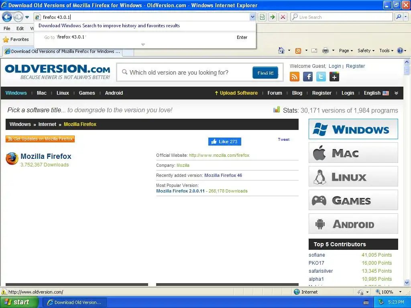This screenshot has height=308, width=411.
Task: Select the Download Old Versions browser tab
Action: 62,51
